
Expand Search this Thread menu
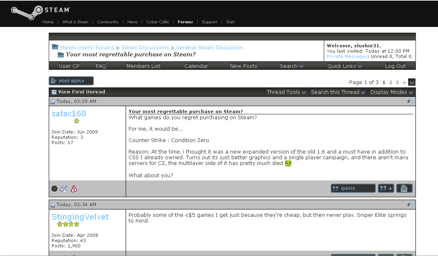point(338,92)
